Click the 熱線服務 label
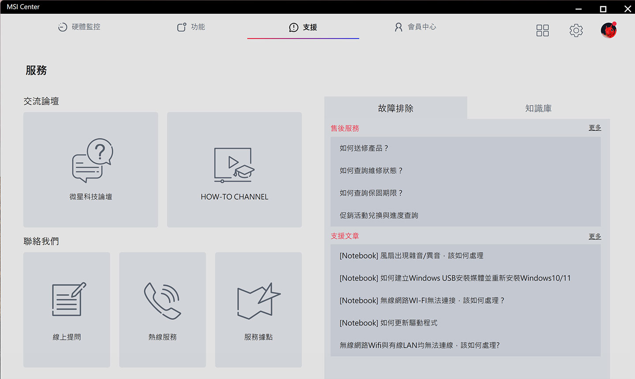 click(162, 337)
